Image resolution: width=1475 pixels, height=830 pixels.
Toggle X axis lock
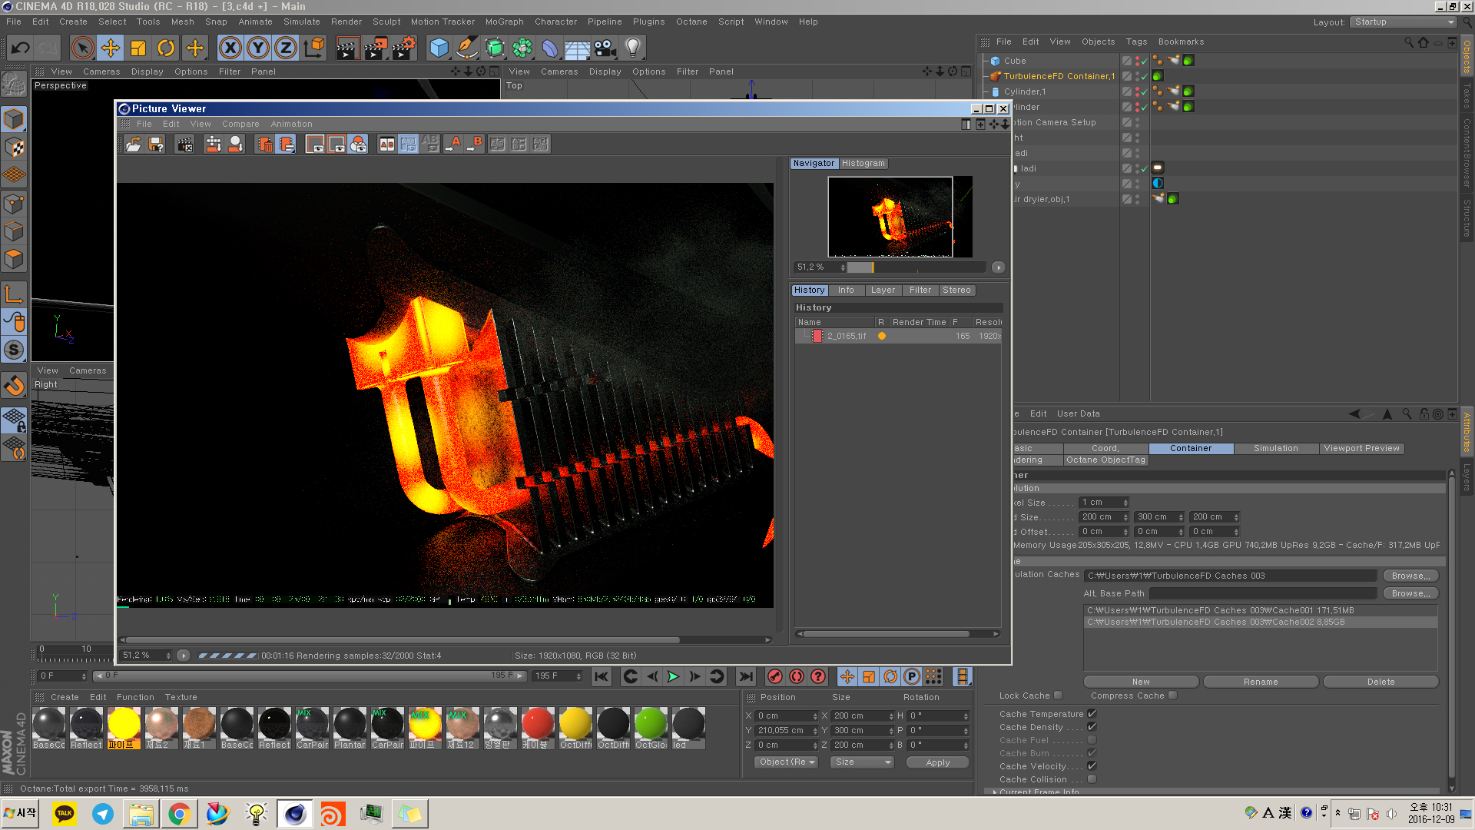click(x=230, y=48)
